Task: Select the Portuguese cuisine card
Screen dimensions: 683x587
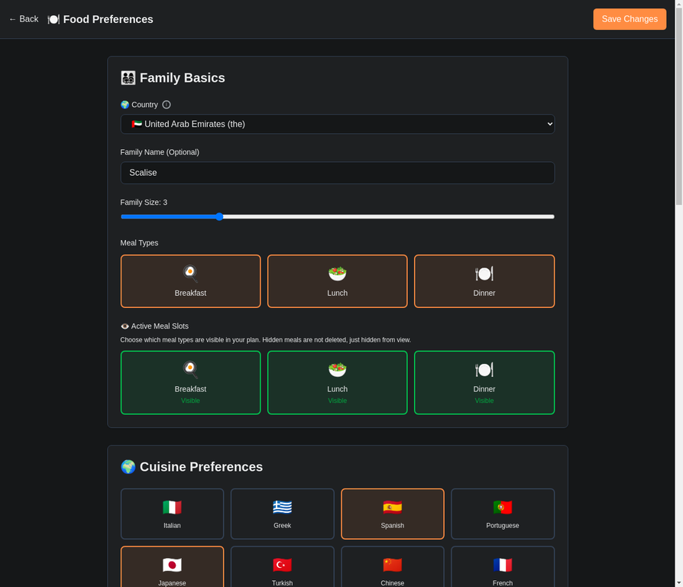Action: [502, 513]
